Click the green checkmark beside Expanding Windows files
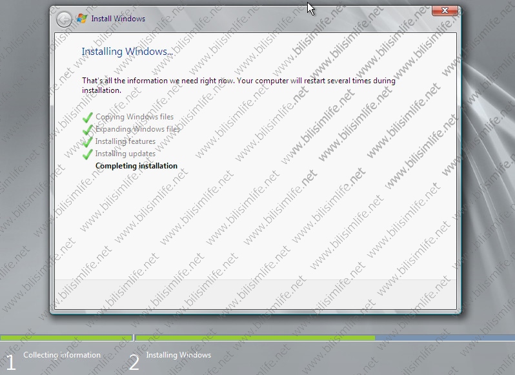This screenshot has width=515, height=375. pyautogui.click(x=87, y=129)
